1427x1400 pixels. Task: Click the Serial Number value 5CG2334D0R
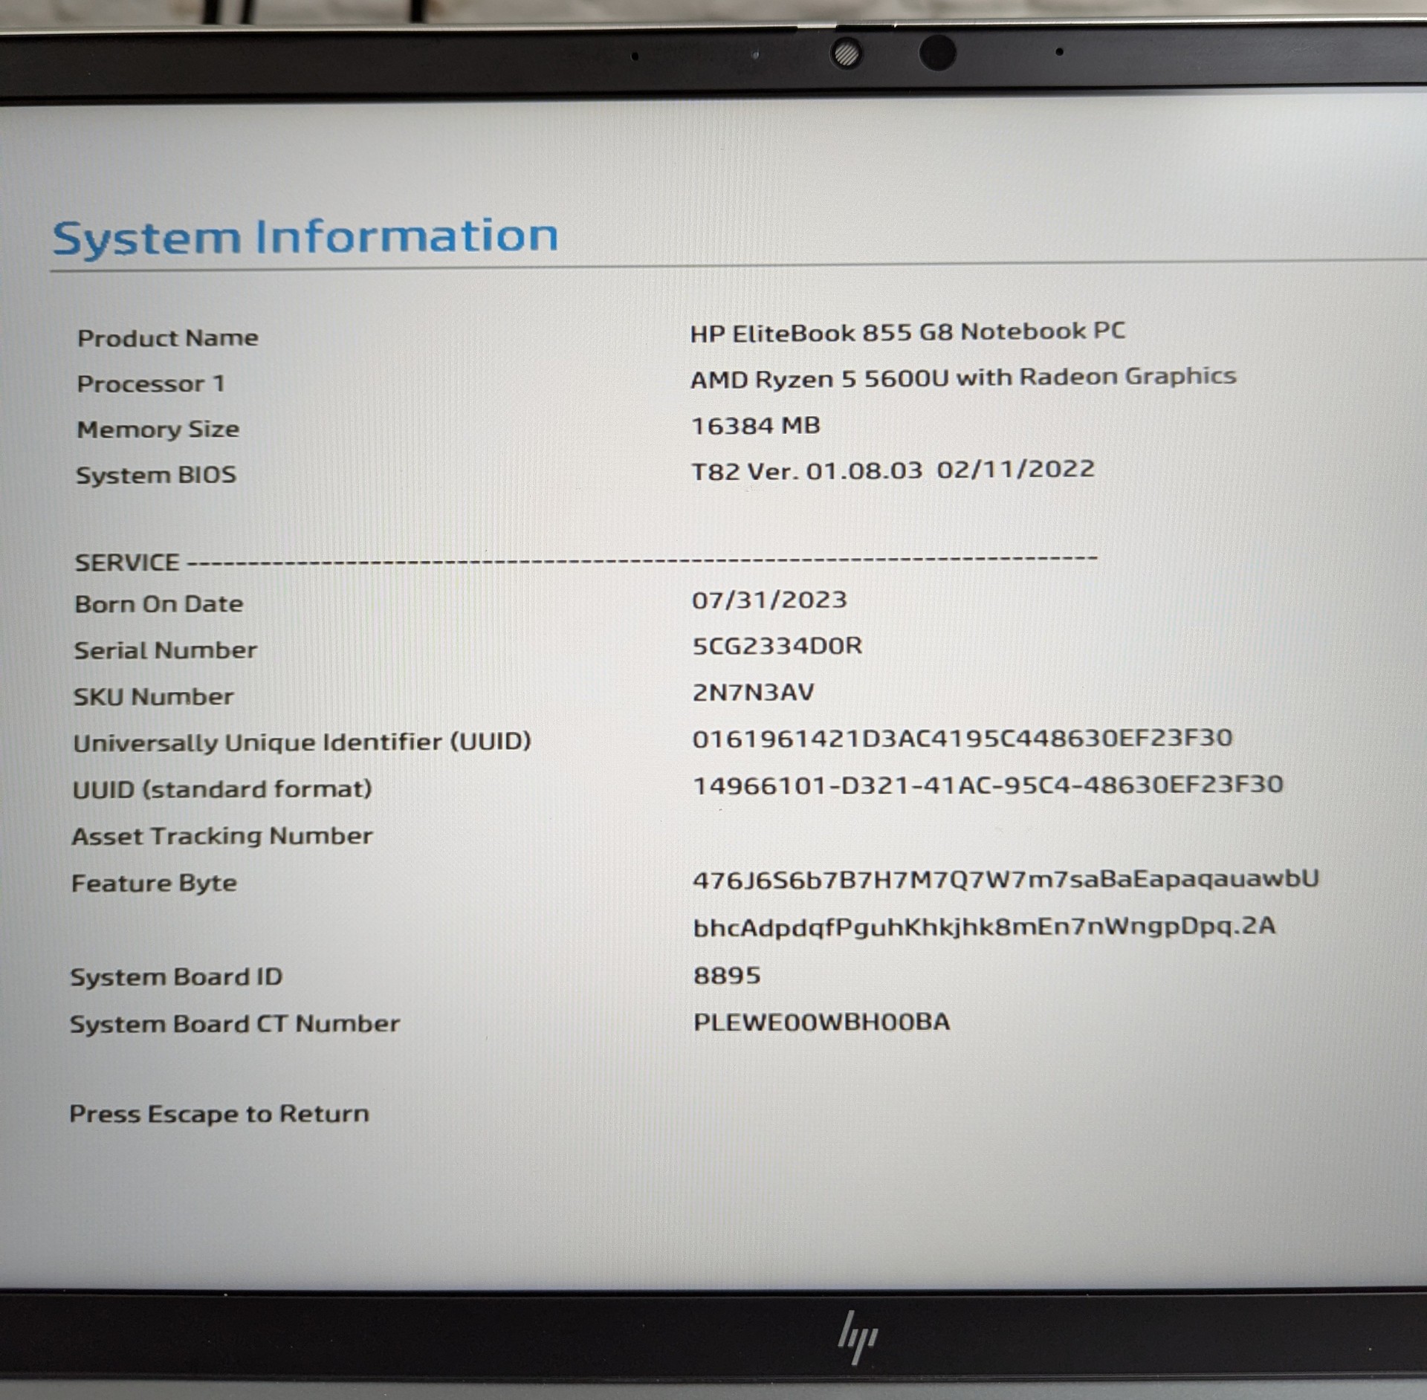tap(777, 646)
